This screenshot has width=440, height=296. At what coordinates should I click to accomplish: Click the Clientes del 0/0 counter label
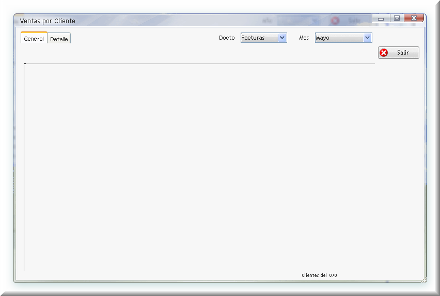(319, 275)
